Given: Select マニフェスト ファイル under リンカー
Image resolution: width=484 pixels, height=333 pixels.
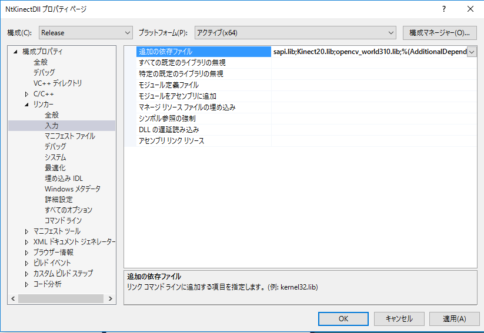Looking at the screenshot, I should pos(69,136).
